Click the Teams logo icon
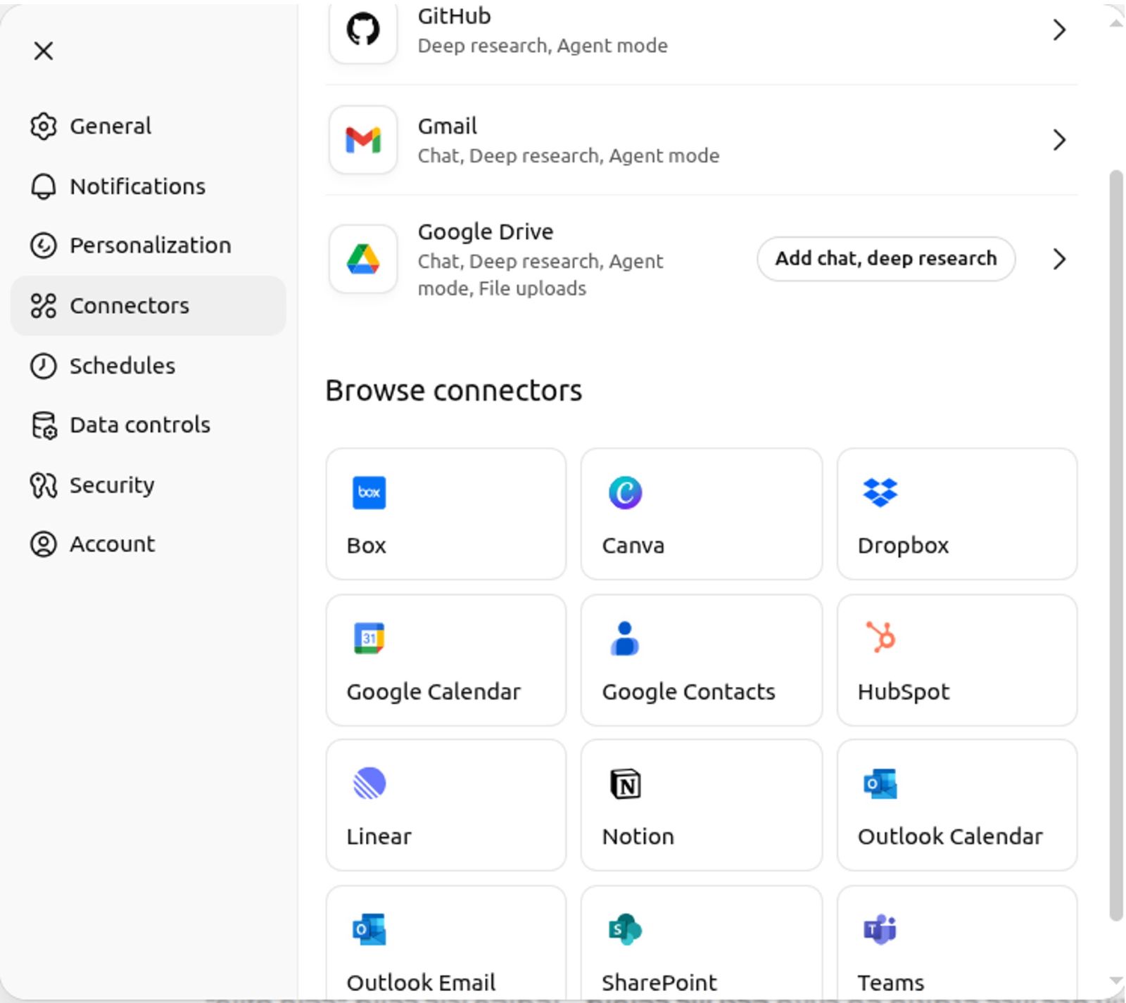Image resolution: width=1126 pixels, height=1003 pixels. [x=880, y=929]
